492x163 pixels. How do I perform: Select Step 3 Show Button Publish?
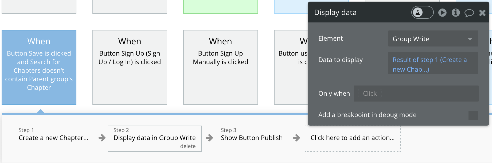tap(251, 135)
